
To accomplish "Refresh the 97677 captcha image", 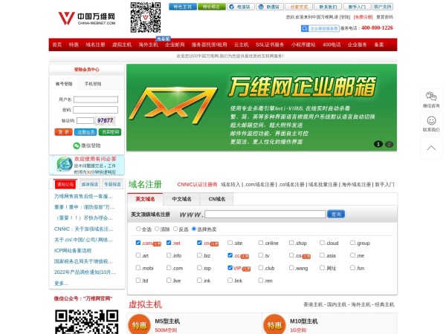I will 106,120.
